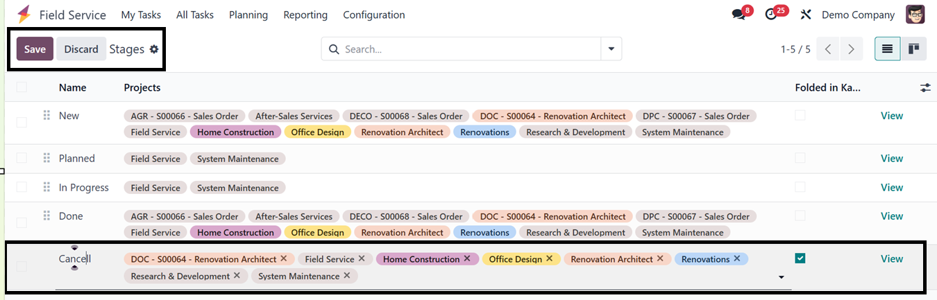Click in the Search input field
937x300 pixels.
click(468, 49)
